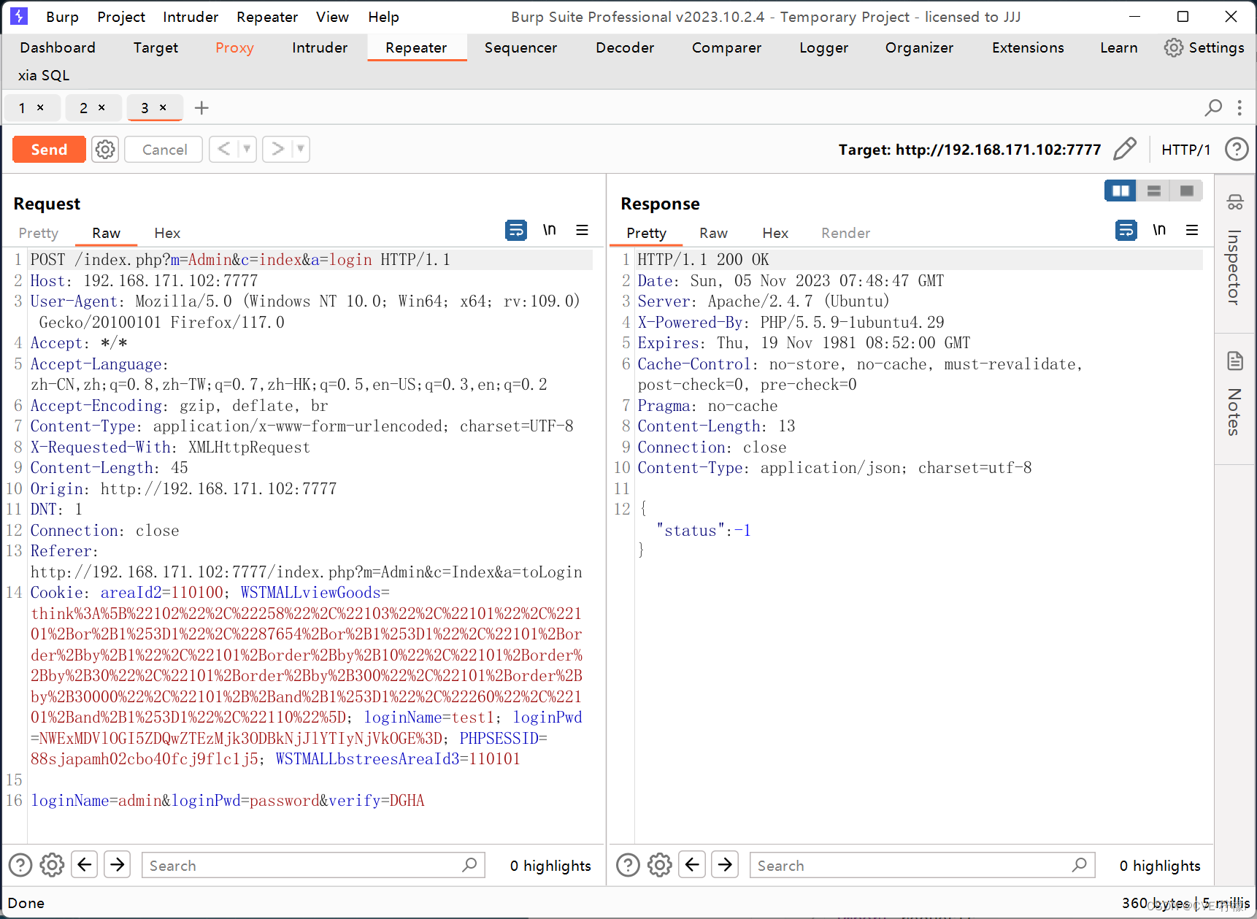Go to next Response search match
Viewport: 1257px width, 919px height.
(725, 865)
